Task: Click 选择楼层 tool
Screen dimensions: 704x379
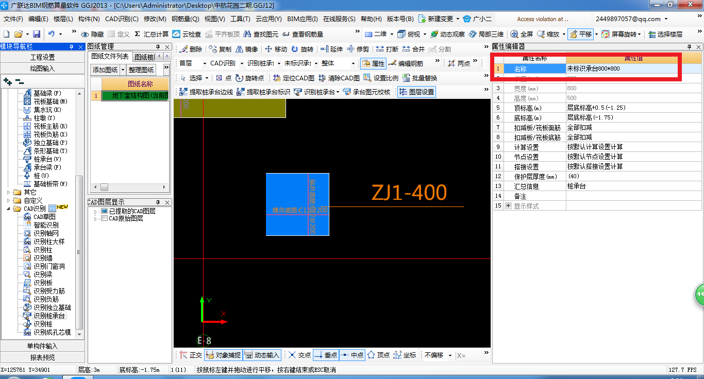Action: click(x=665, y=34)
